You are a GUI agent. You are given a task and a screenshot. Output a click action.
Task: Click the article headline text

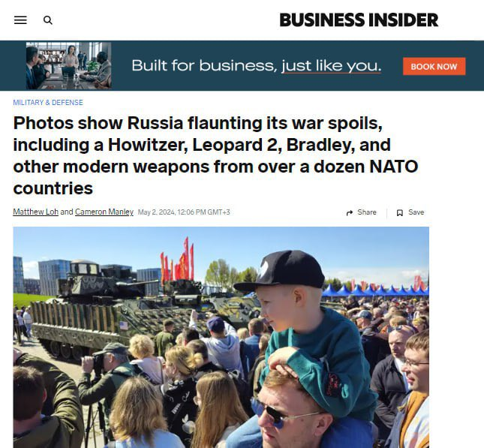tap(215, 155)
